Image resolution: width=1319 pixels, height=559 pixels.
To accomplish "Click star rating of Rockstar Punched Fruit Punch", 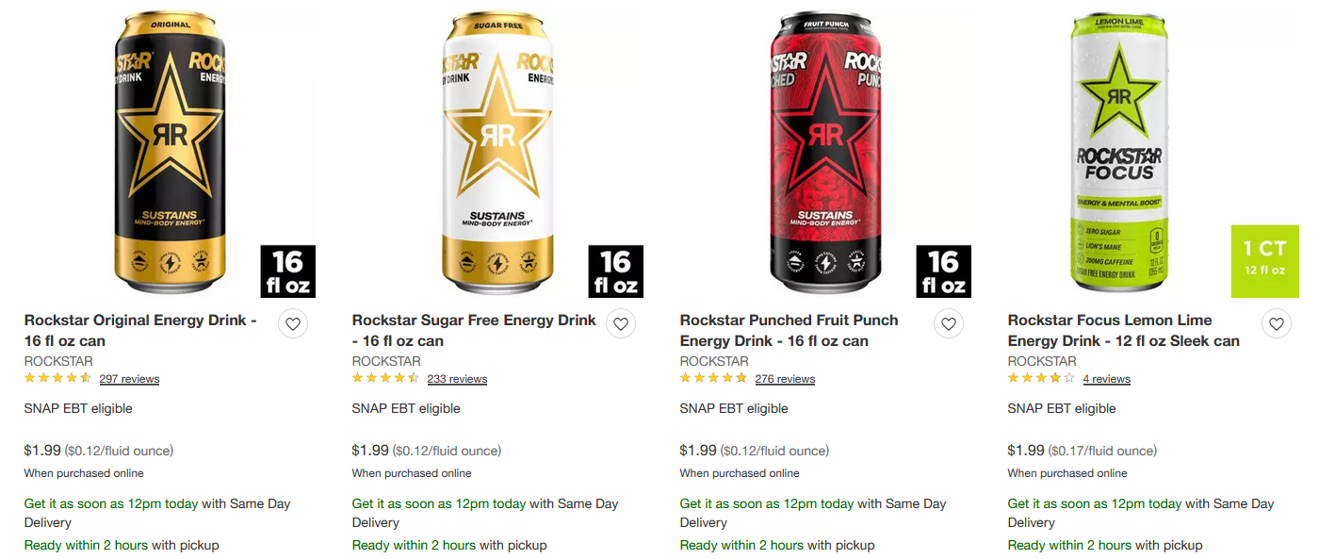I will coord(713,378).
